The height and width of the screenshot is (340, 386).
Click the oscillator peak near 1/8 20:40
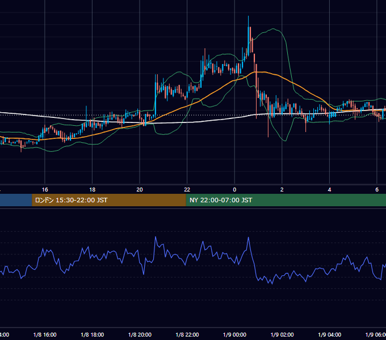pos(156,237)
